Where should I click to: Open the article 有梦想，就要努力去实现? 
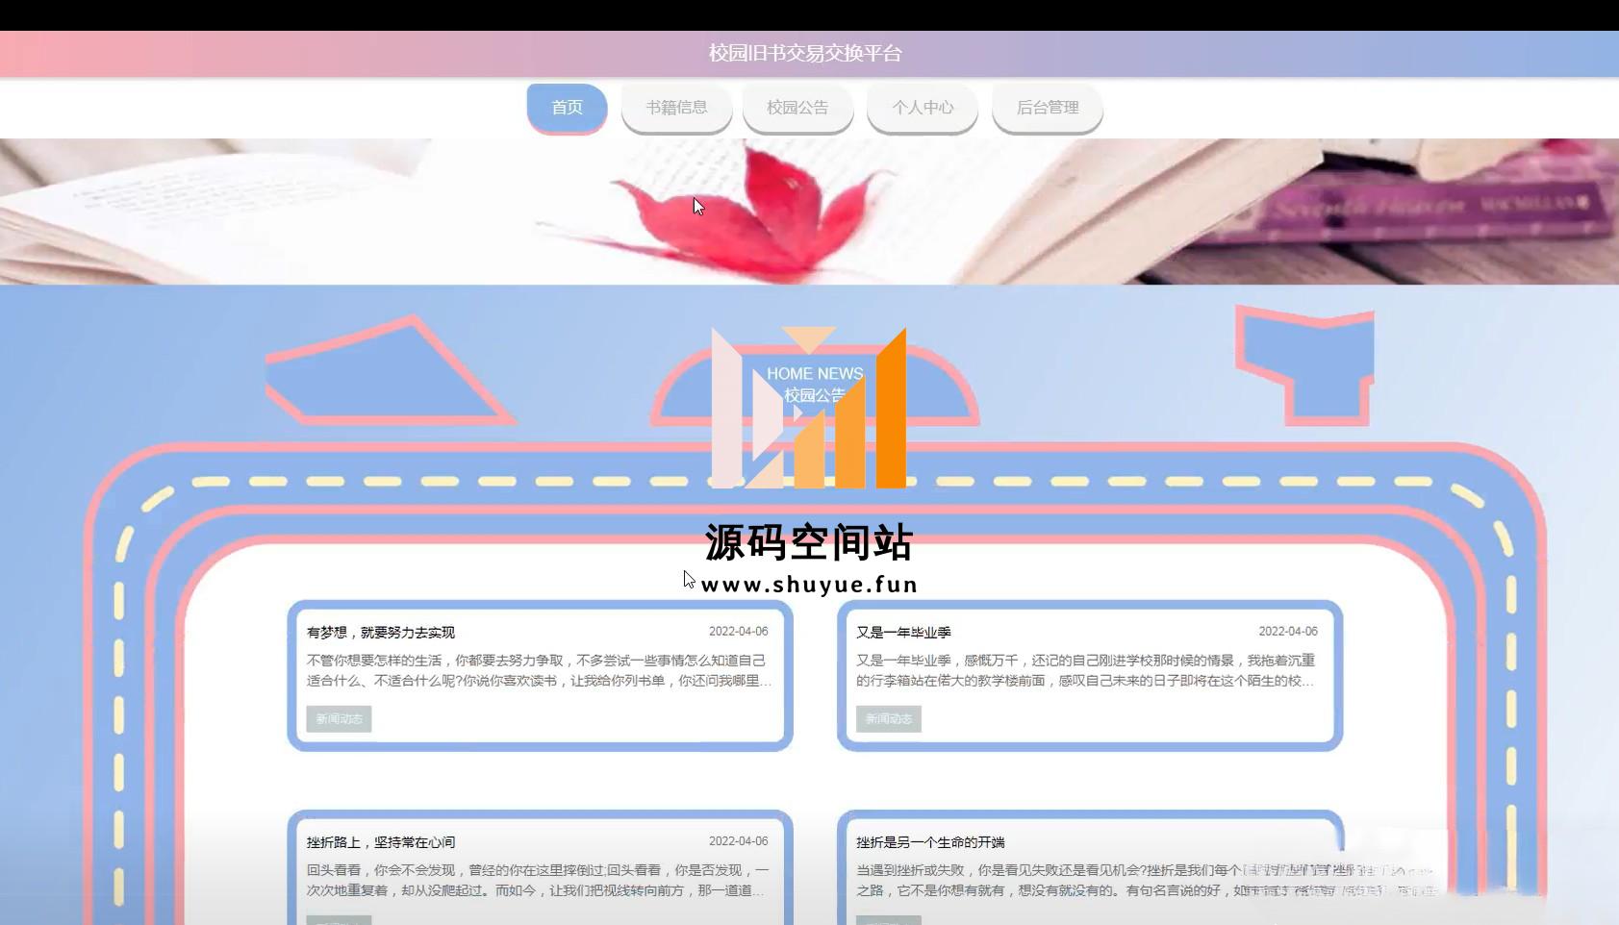381,633
